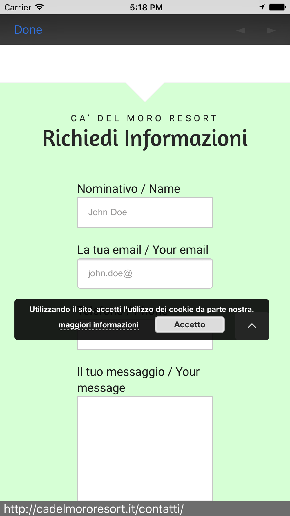290x516 pixels.
Task: Focus the email field showing john.doe@
Action: pyautogui.click(x=145, y=273)
